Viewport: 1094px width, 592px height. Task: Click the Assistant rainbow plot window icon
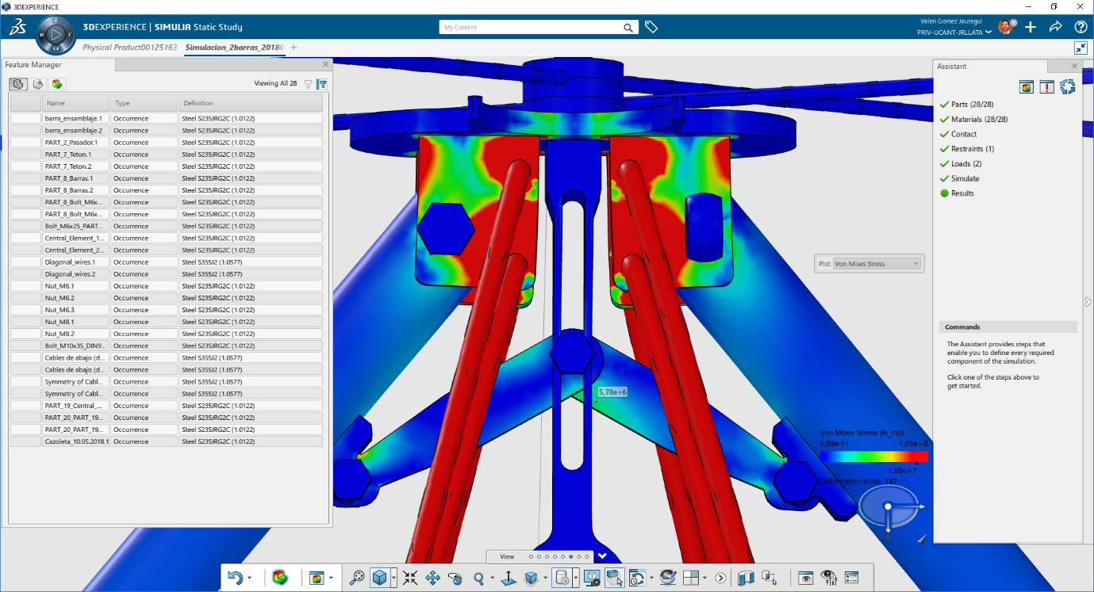tap(1027, 87)
